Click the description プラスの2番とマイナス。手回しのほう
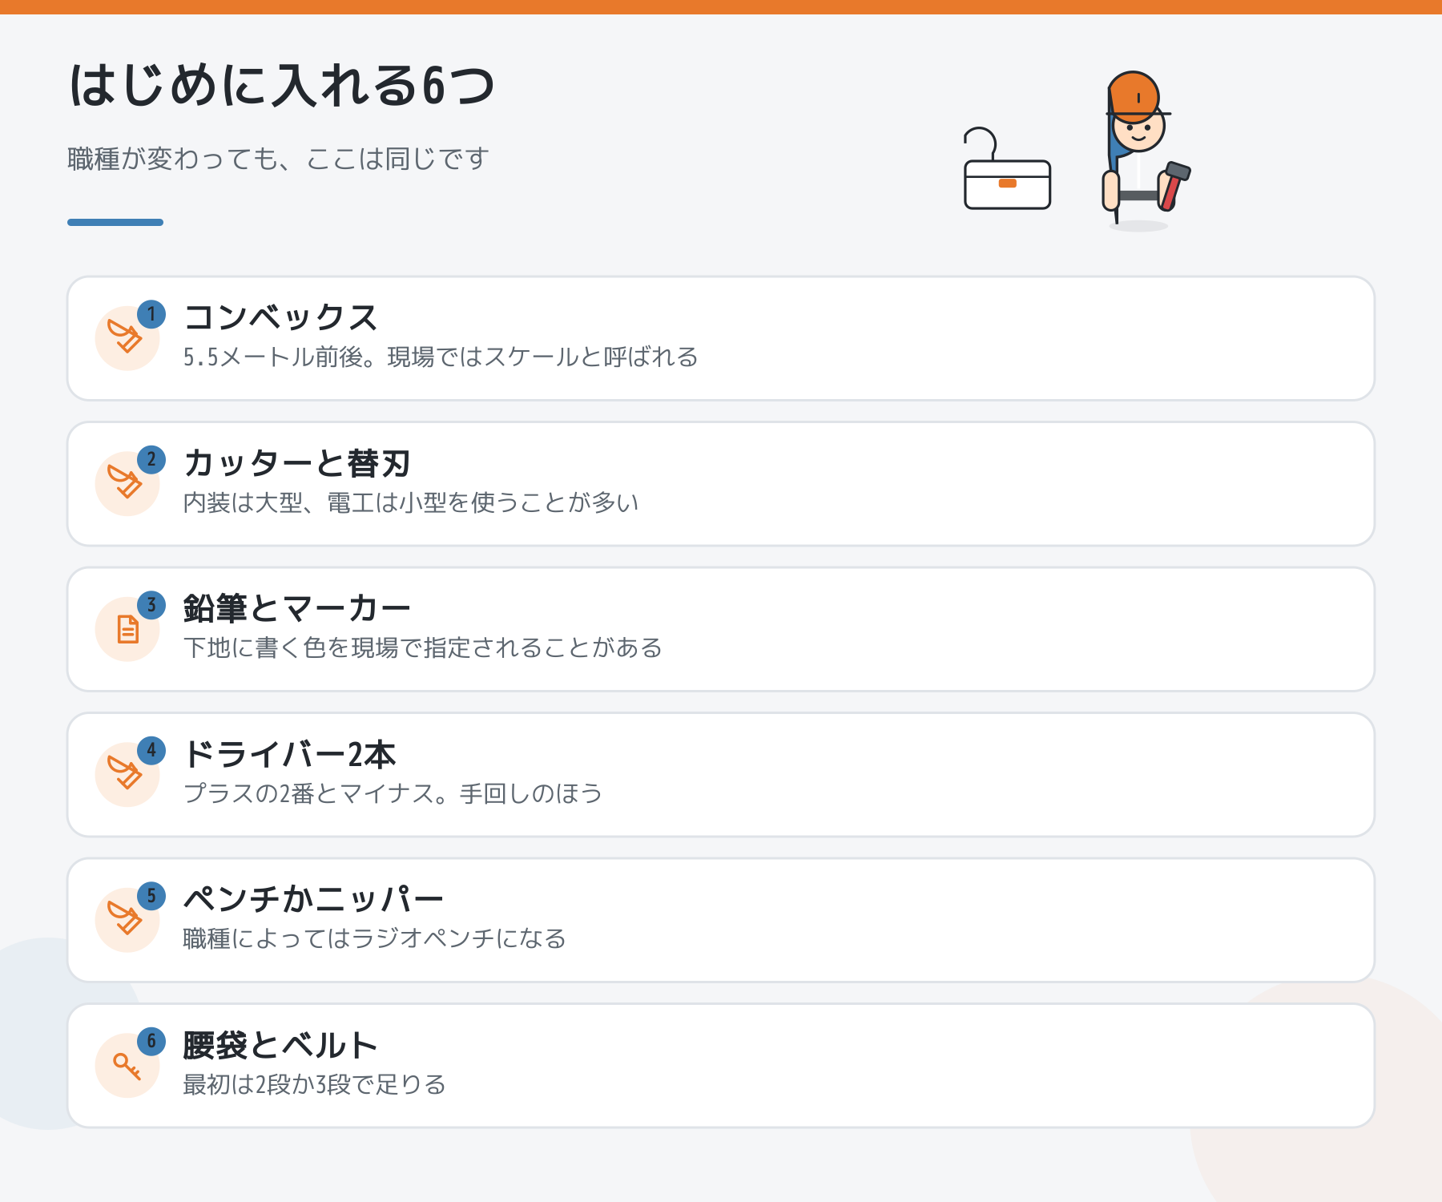Image resolution: width=1442 pixels, height=1202 pixels. (393, 793)
